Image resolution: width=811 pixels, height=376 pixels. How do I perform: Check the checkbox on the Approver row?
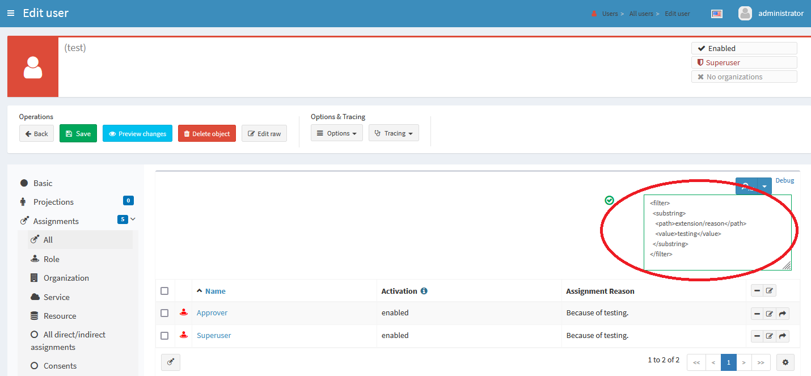164,312
